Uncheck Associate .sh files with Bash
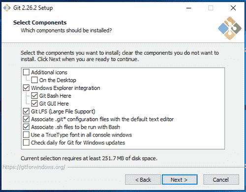This screenshot has height=192, width=246. pyautogui.click(x=26, y=127)
